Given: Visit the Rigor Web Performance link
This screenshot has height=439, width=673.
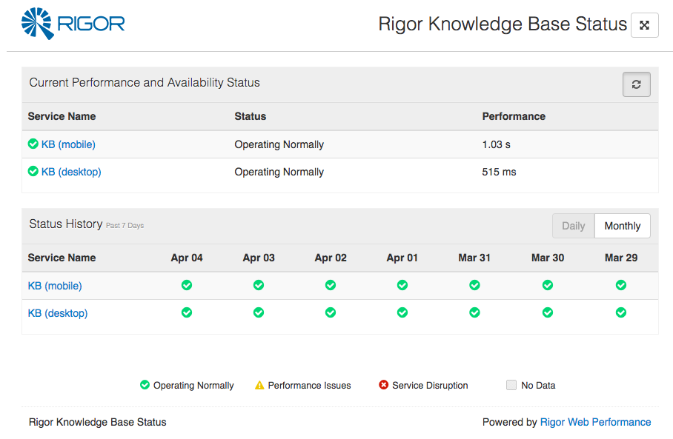Looking at the screenshot, I should click(x=595, y=422).
